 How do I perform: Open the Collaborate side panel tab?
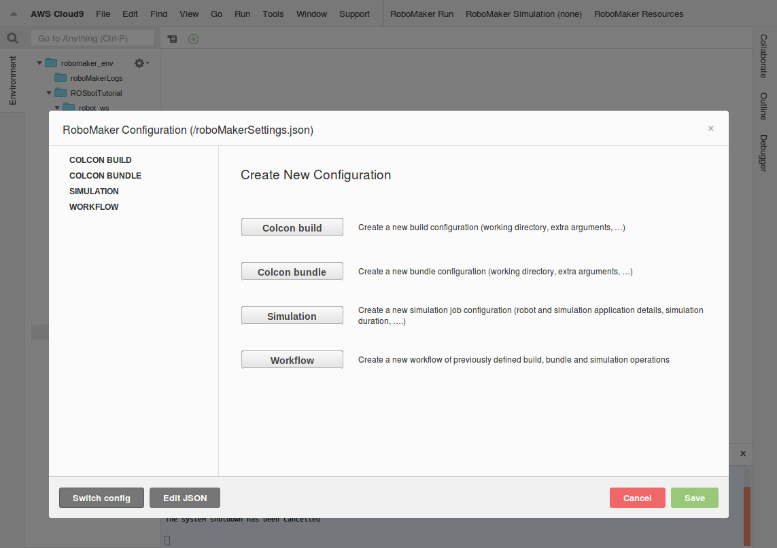pyautogui.click(x=763, y=56)
